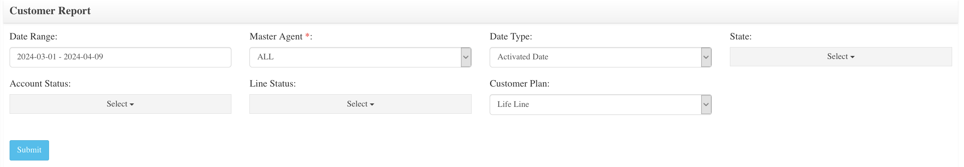Focus the Date Range input field
This screenshot has height=167, width=964.
click(120, 57)
